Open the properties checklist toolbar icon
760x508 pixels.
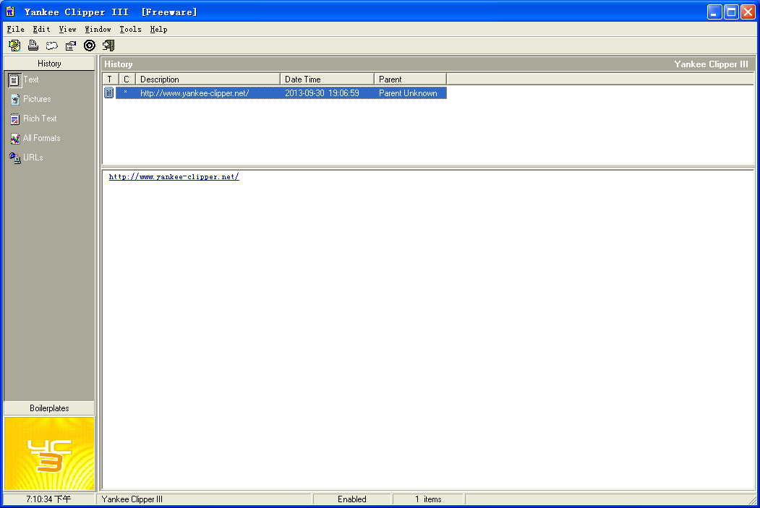(x=71, y=46)
